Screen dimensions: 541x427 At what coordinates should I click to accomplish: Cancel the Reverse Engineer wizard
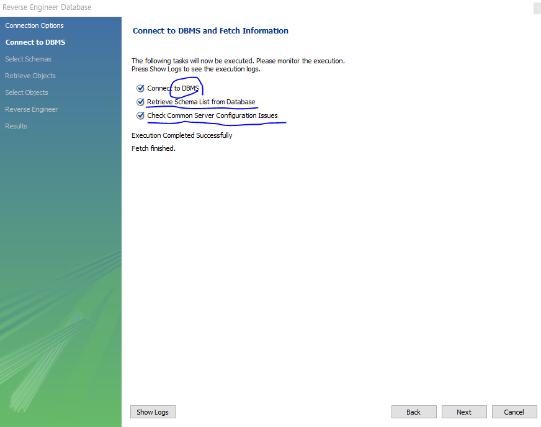click(x=514, y=412)
